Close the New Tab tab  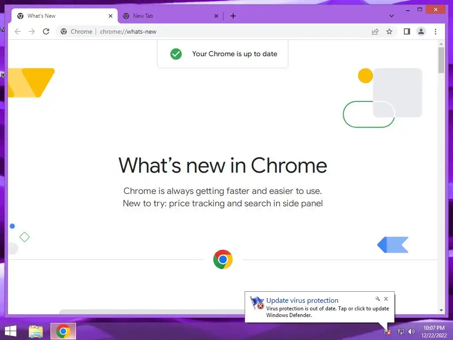click(216, 16)
